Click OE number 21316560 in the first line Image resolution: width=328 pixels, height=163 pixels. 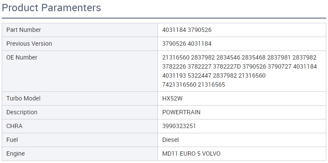176,57
